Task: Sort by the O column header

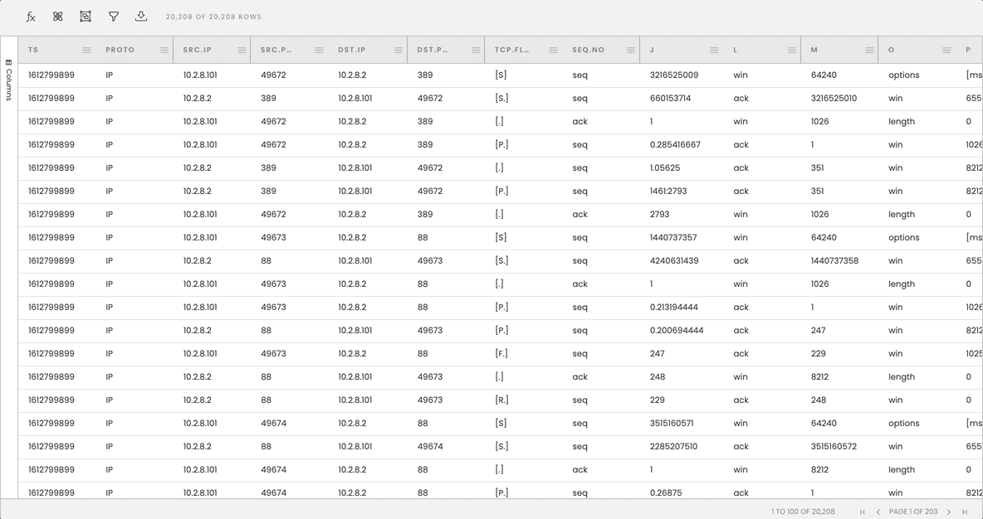Action: (891, 50)
